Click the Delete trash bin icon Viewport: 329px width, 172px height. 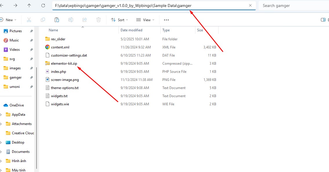99,20
